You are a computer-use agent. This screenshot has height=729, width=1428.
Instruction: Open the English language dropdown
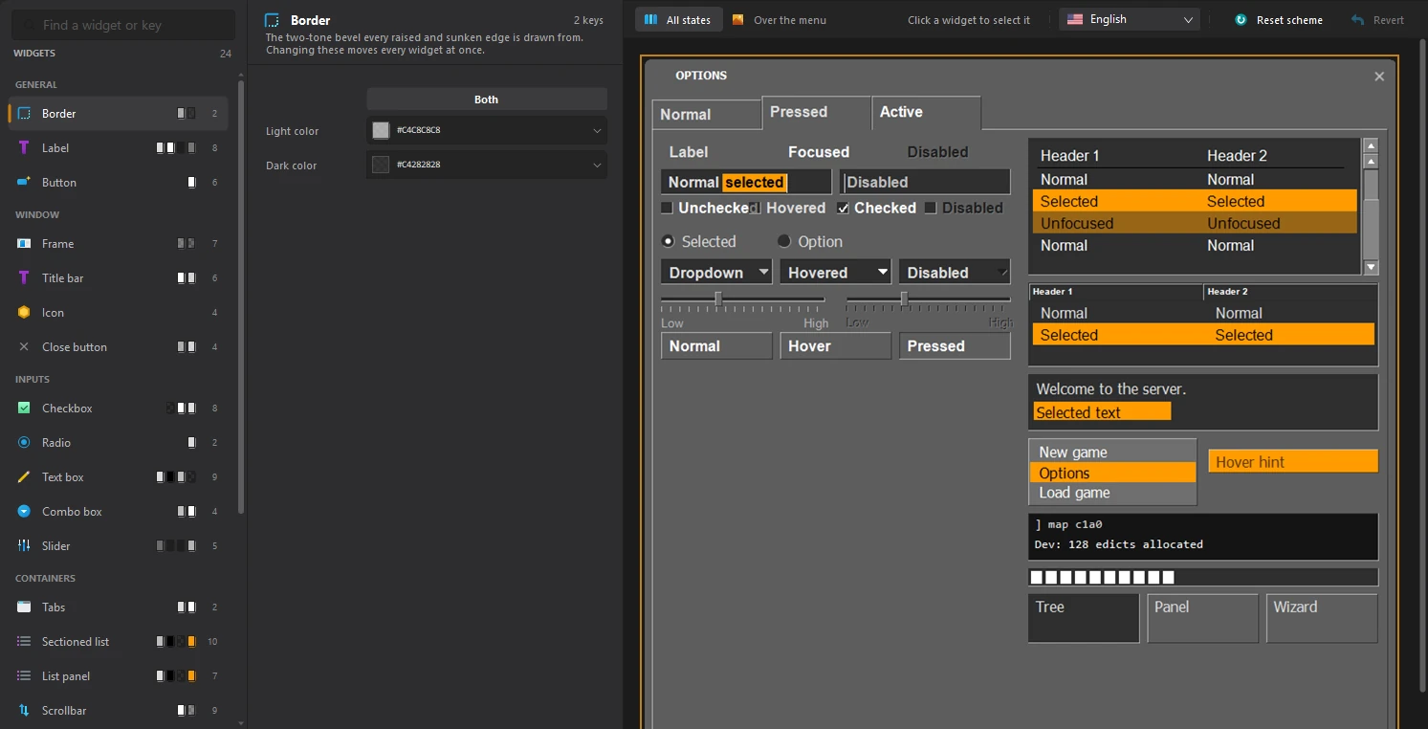point(1130,19)
